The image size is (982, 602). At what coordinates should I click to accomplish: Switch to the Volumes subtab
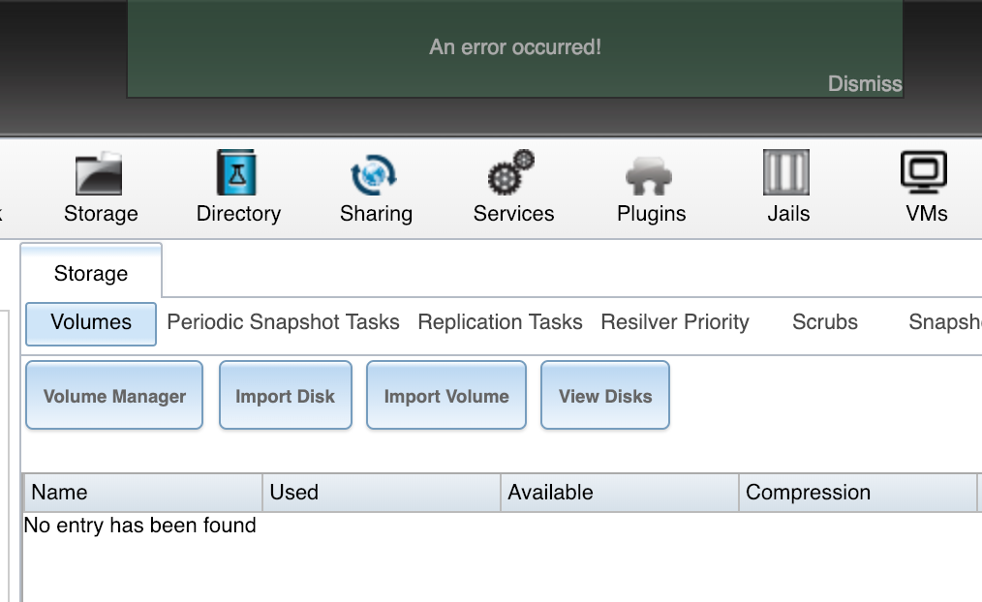[91, 322]
